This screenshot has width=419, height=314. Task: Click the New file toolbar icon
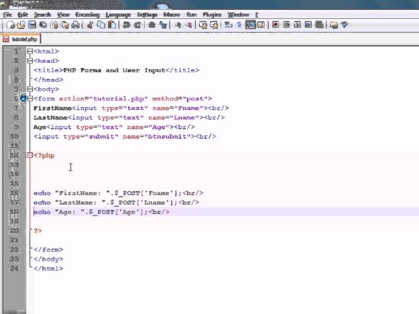(10, 25)
